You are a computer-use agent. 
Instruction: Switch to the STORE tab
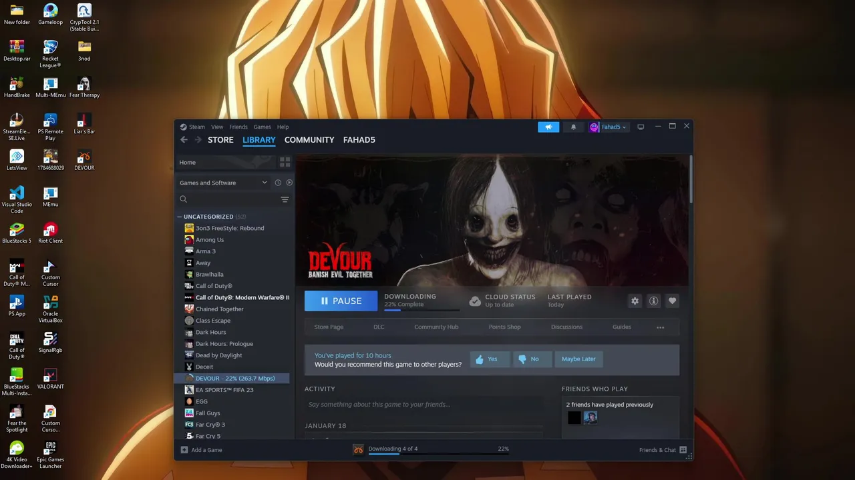(220, 140)
